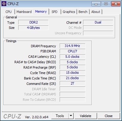Click the tRAS value 15 clocks

pos(73,73)
